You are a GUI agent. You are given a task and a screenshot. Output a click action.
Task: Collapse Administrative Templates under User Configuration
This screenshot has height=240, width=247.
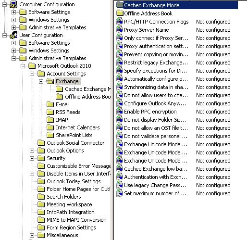[13, 58]
